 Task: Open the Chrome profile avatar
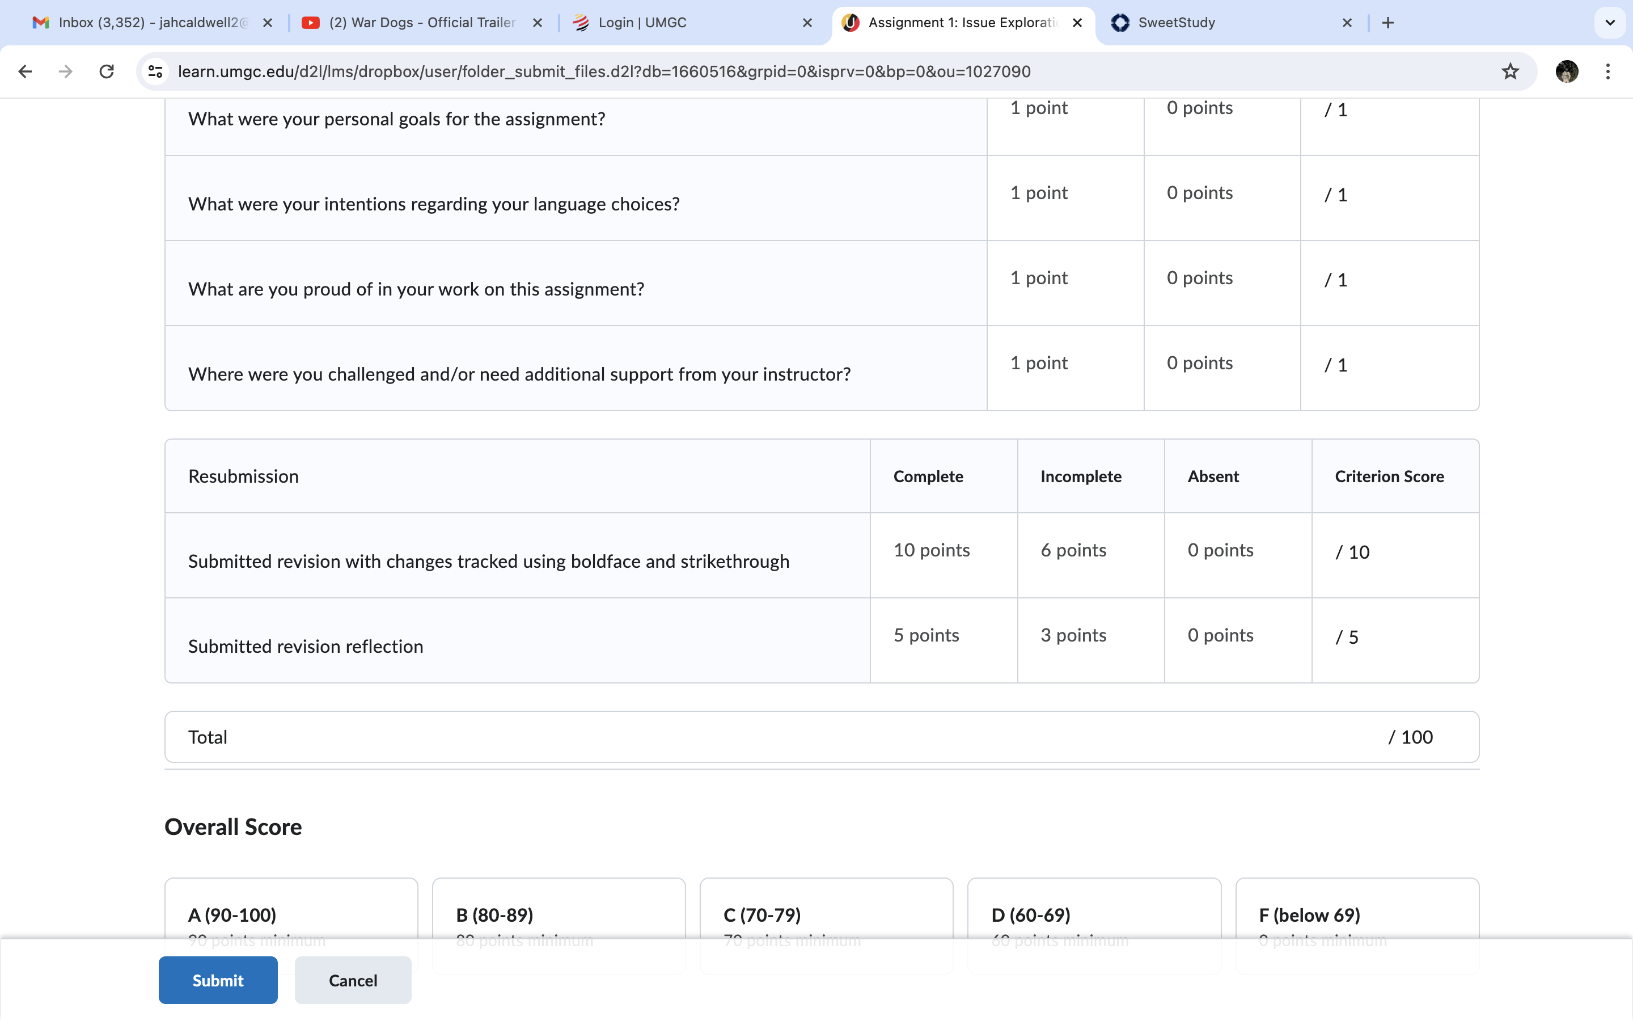point(1567,71)
